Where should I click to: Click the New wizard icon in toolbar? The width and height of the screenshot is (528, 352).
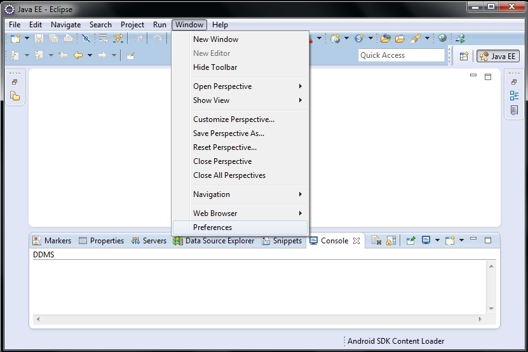coord(15,39)
